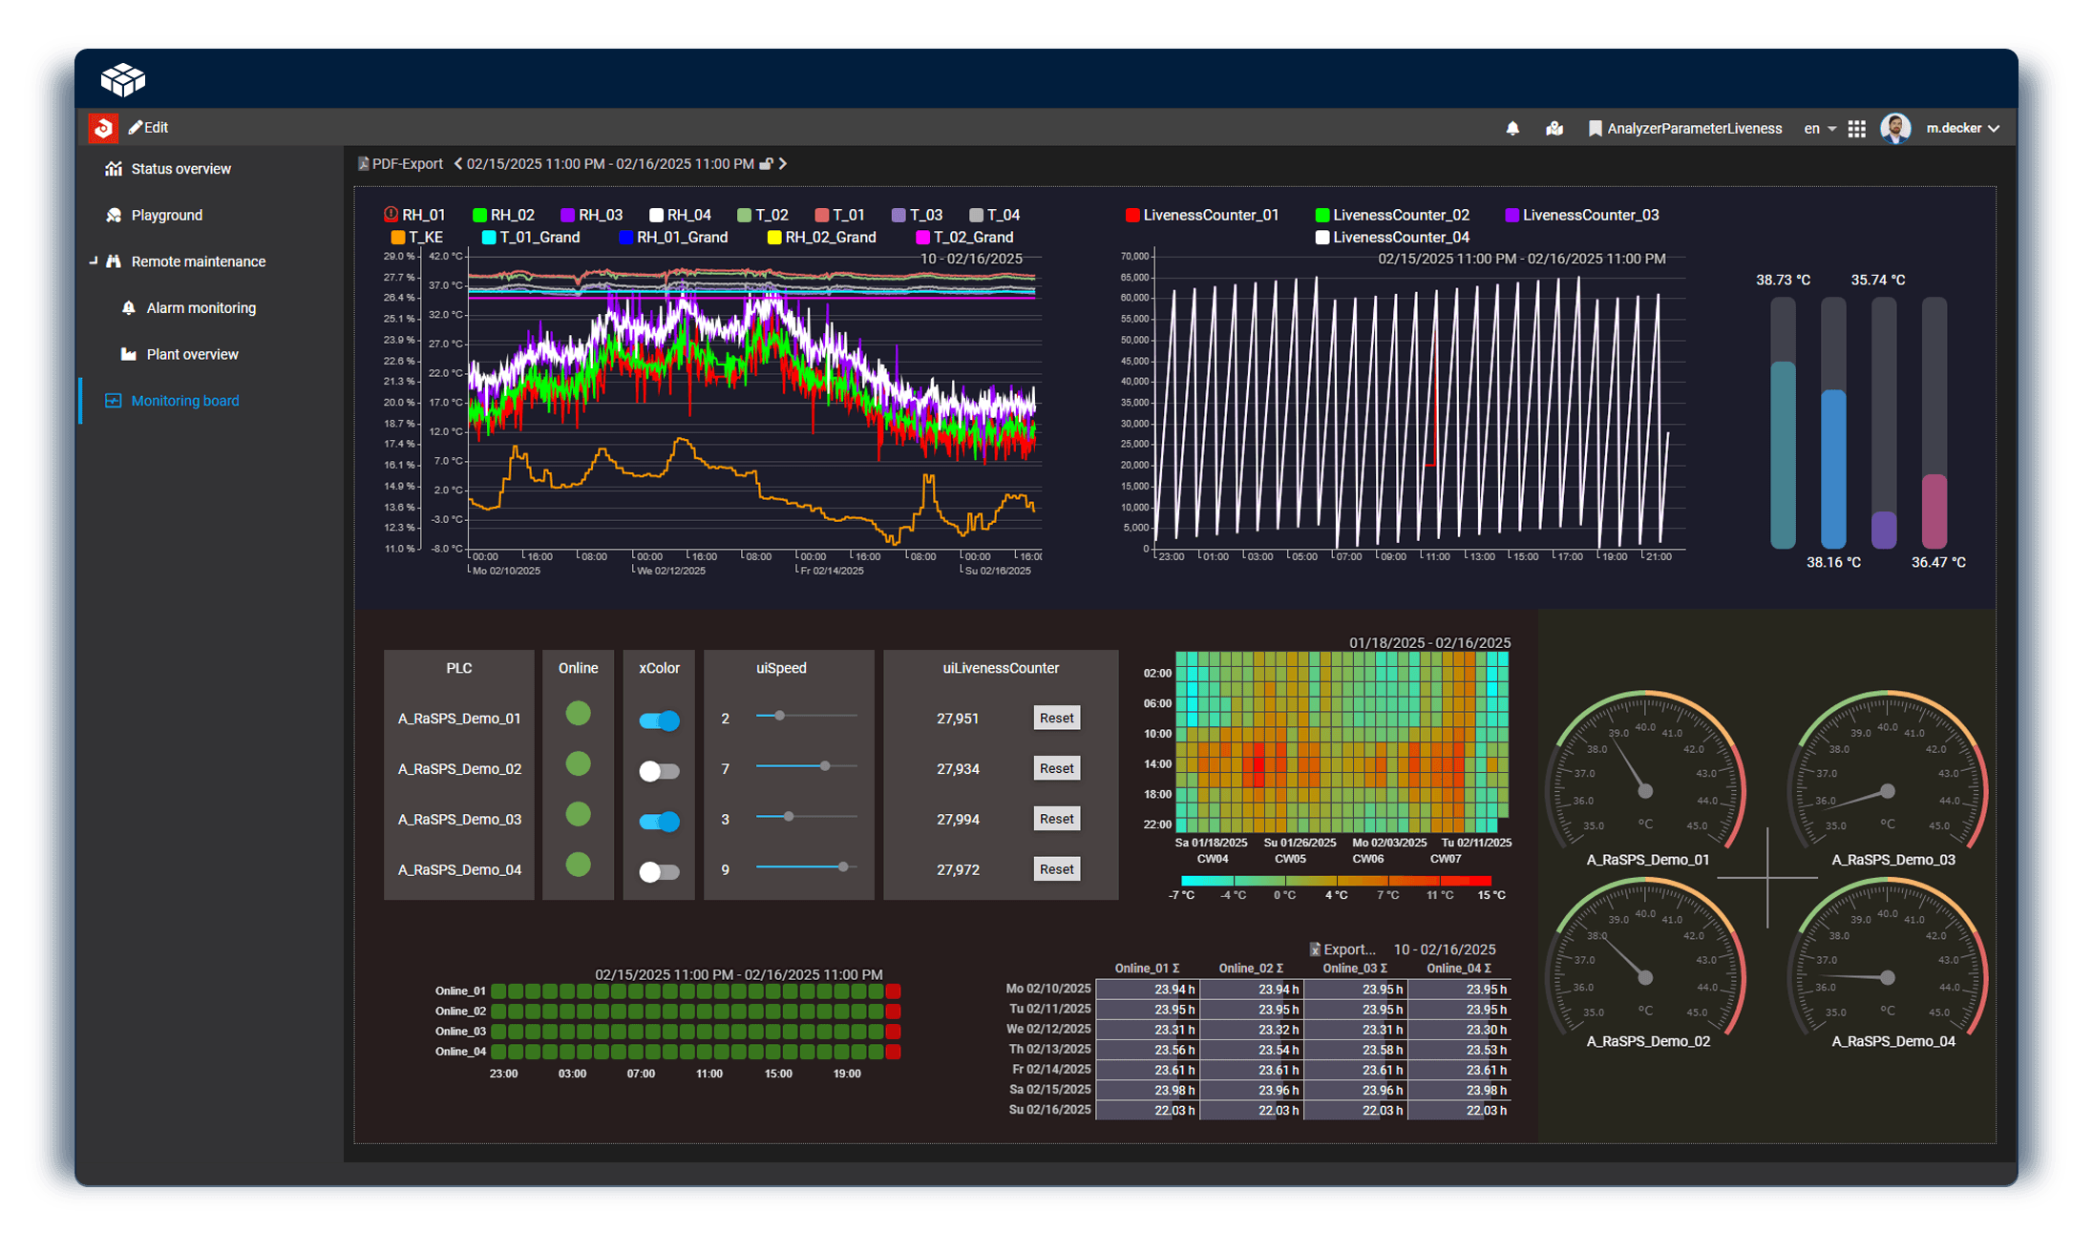Enable xColor switch for A_RaSPS_Demo_02
The width and height of the screenshot is (2093, 1252).
coord(659,771)
